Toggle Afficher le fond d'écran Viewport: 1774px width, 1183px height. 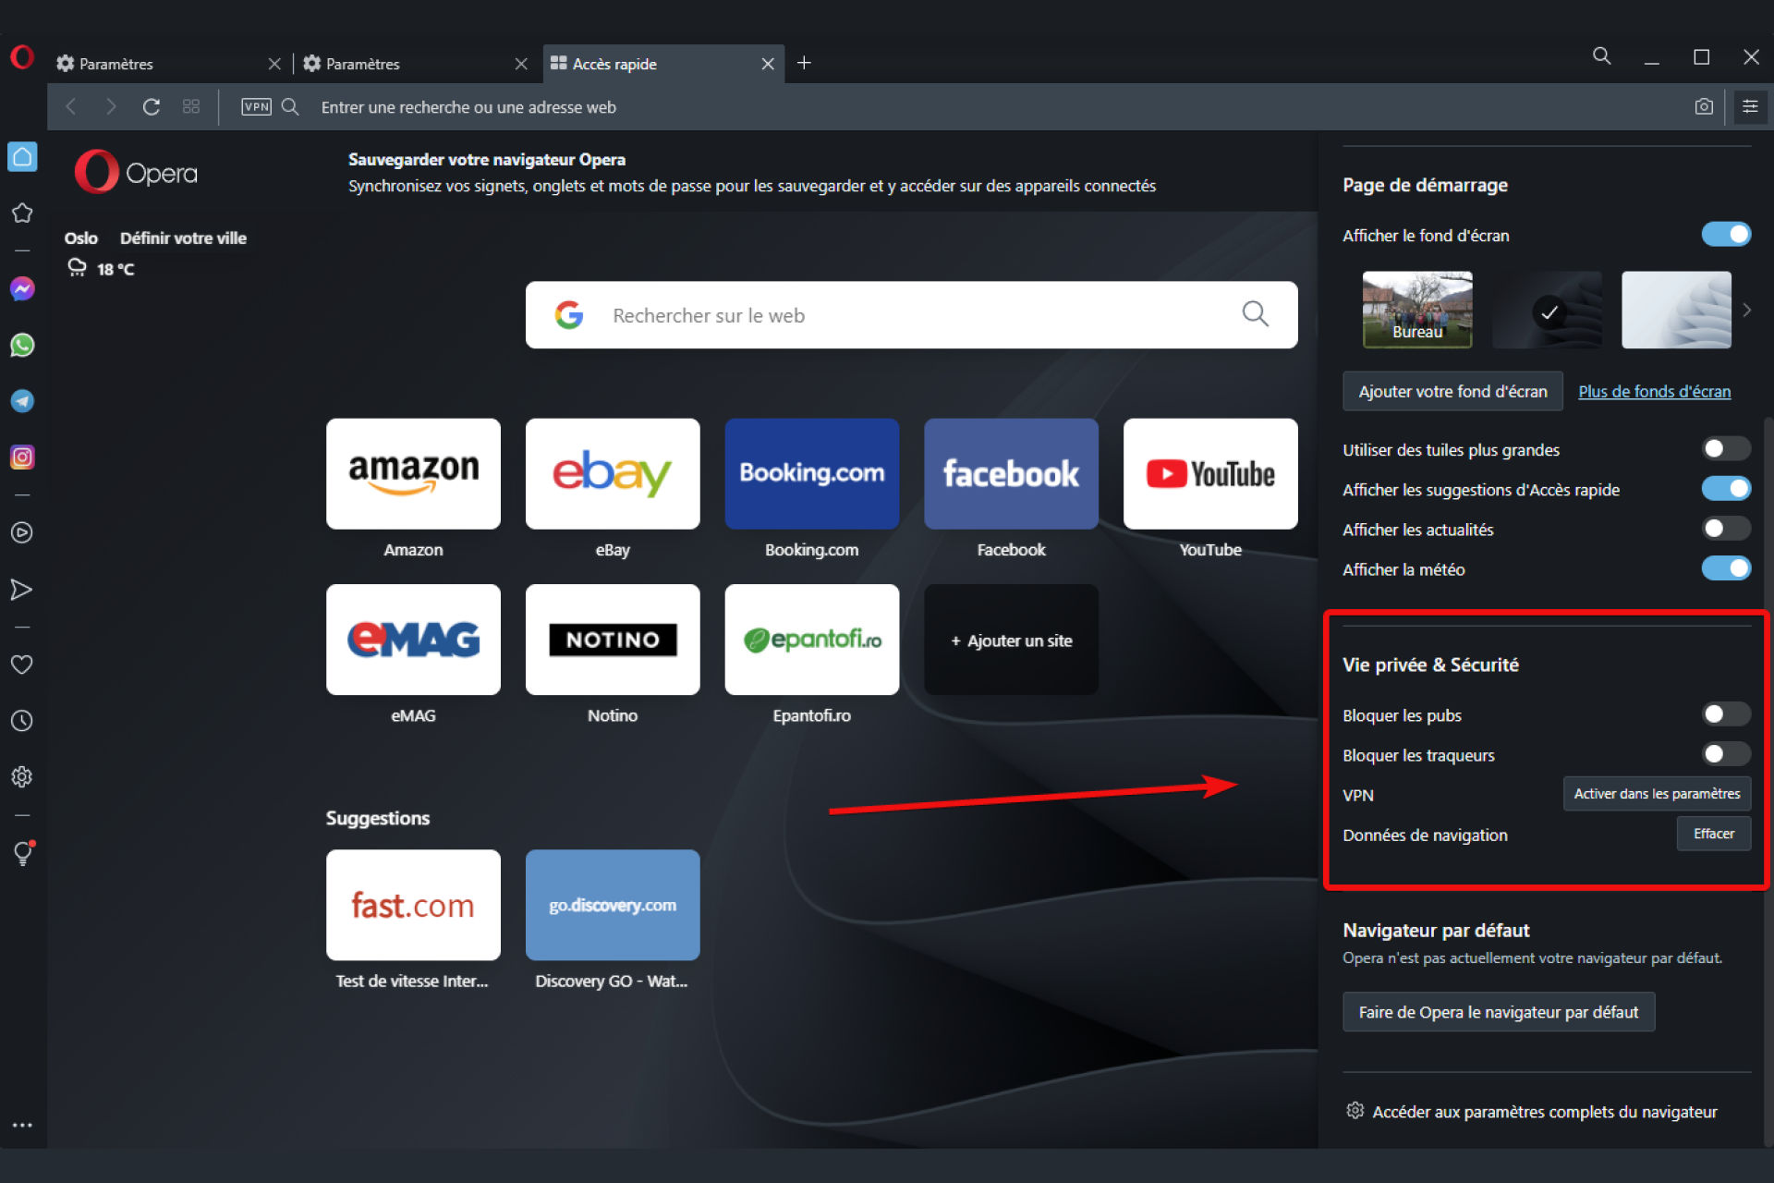pos(1726,235)
